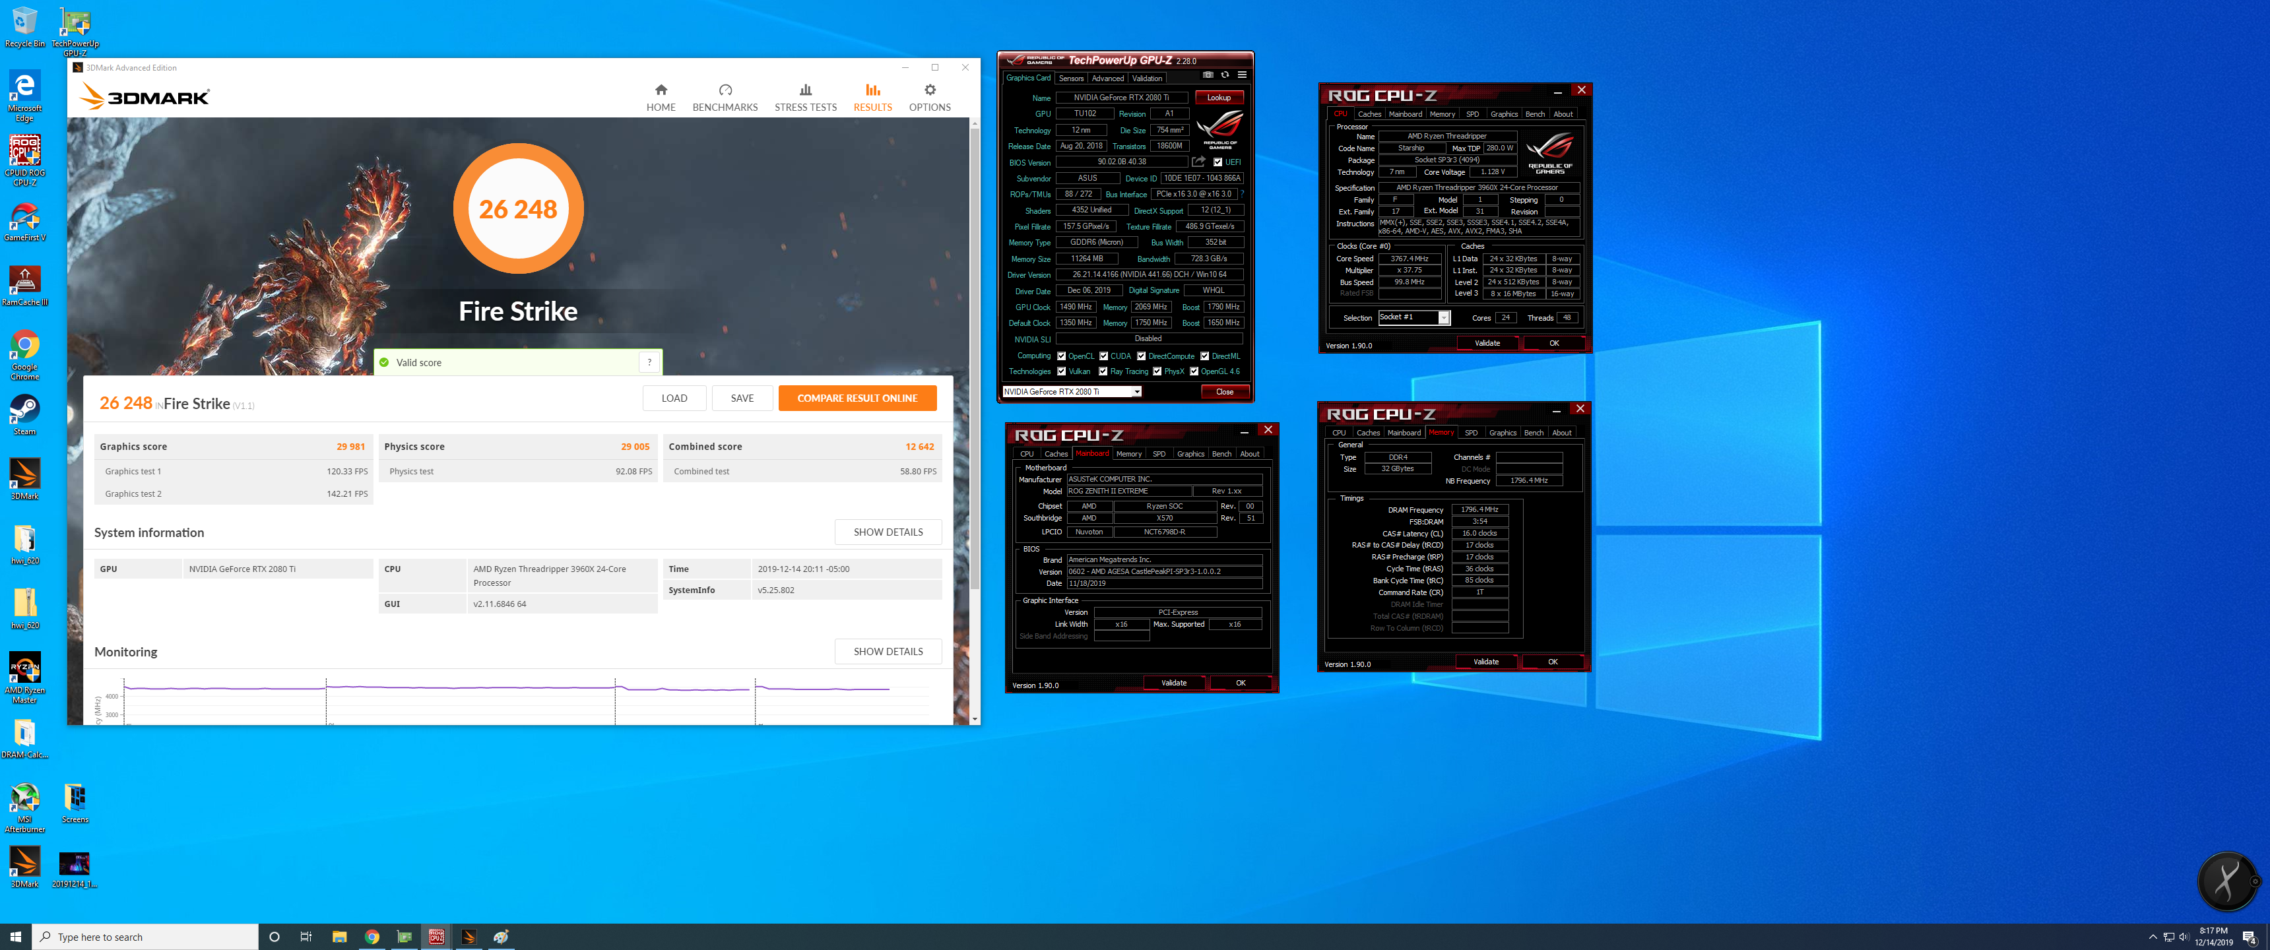Click the help question mark beside Valid score
This screenshot has height=950, width=2270.
[649, 362]
